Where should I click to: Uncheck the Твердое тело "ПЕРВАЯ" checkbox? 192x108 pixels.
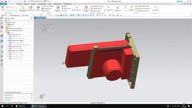[x=9, y=51]
